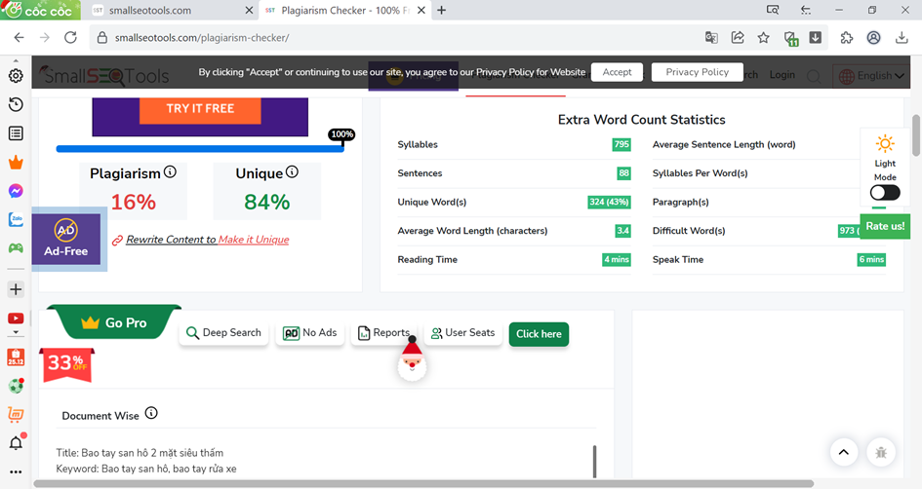
Task: Click the green Click here button
Action: pos(539,334)
